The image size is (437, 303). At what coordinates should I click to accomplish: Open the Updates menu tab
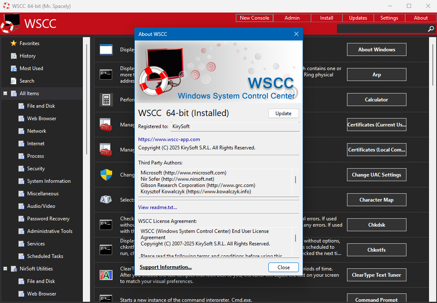tap(358, 18)
